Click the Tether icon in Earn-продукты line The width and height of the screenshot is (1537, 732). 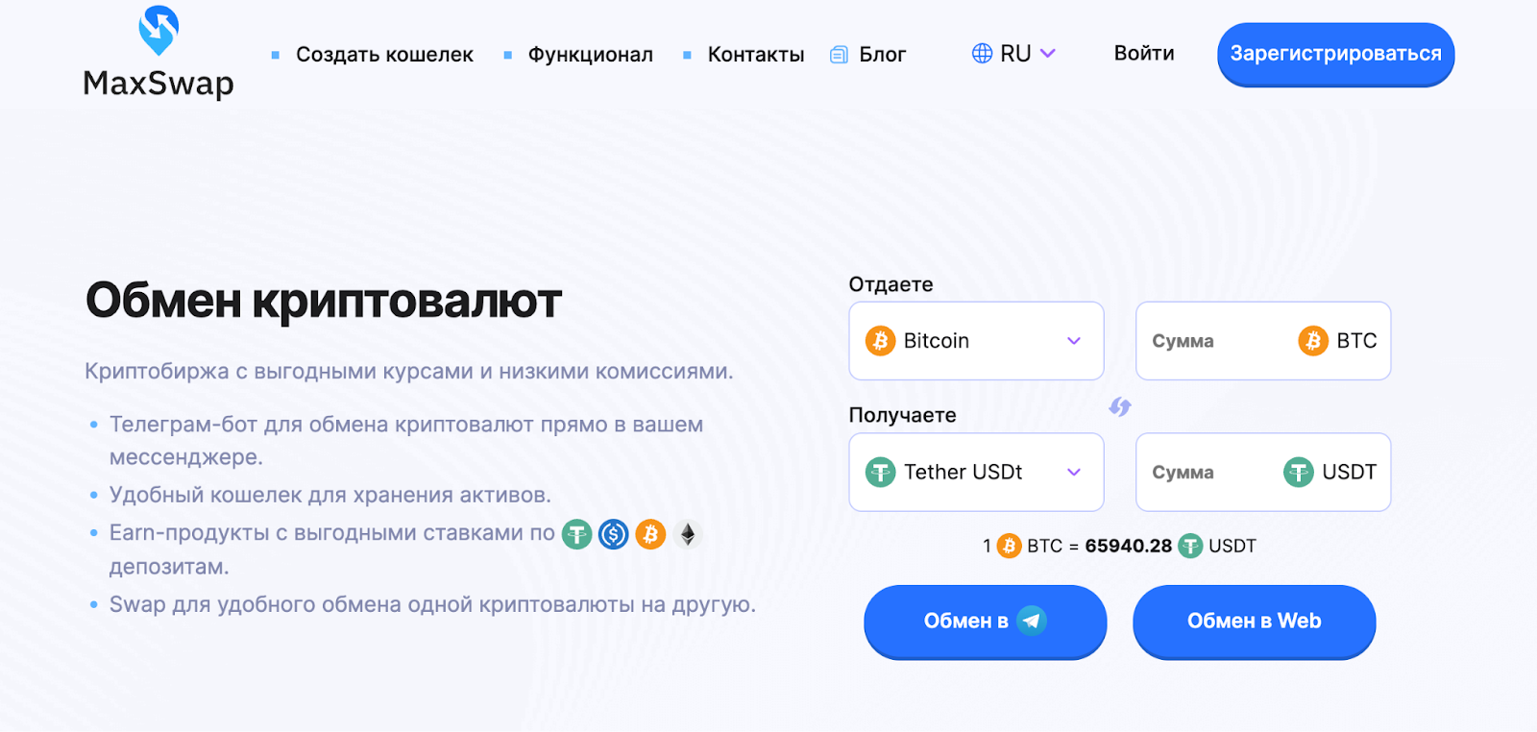click(576, 534)
